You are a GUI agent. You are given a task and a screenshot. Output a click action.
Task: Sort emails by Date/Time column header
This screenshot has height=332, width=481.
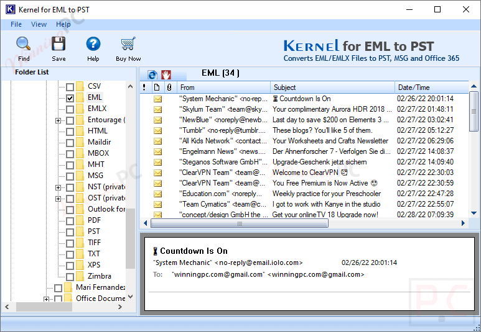431,87
